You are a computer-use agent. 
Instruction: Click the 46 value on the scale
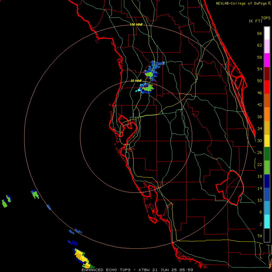click(x=260, y=93)
